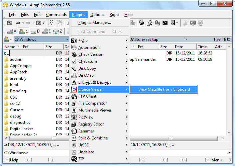Open the Right menu

pos(114,15)
